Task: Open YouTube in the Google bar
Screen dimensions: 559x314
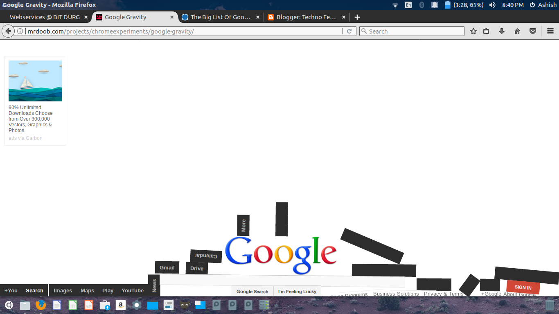Action: pyautogui.click(x=133, y=290)
